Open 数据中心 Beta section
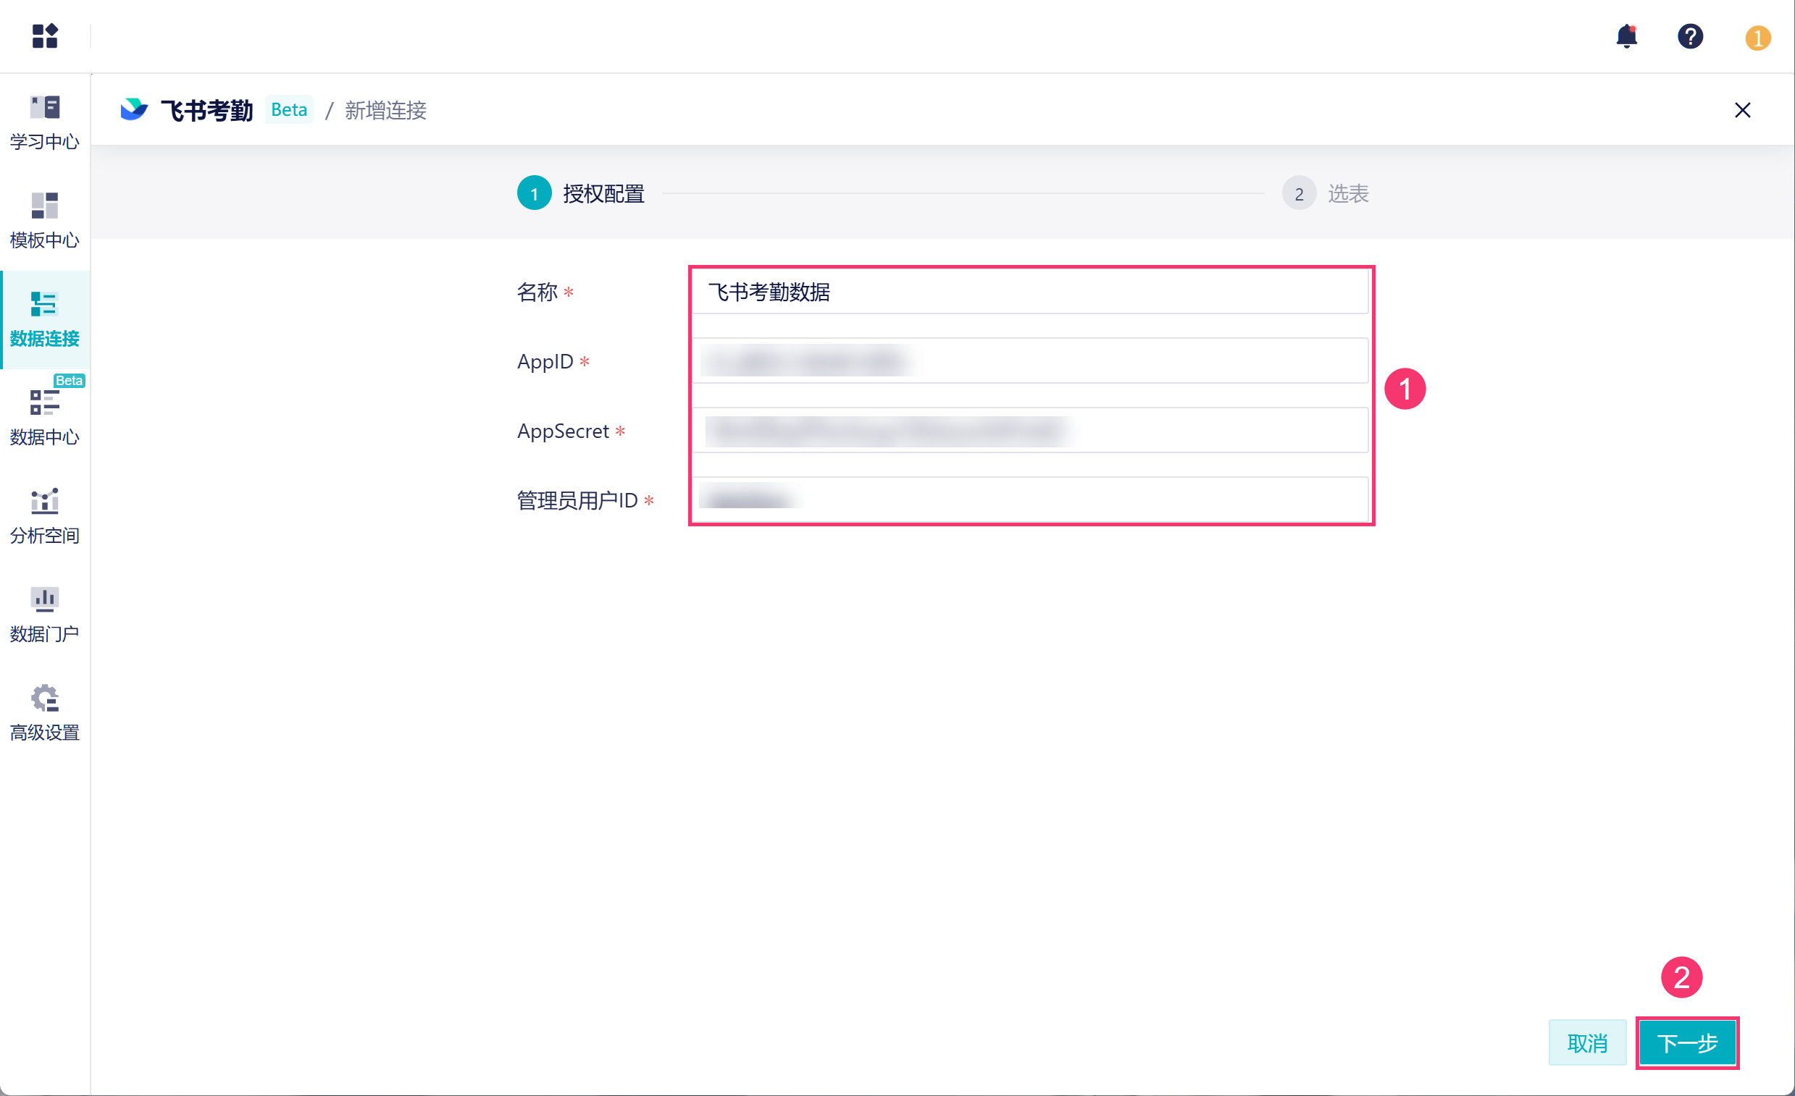 point(44,417)
